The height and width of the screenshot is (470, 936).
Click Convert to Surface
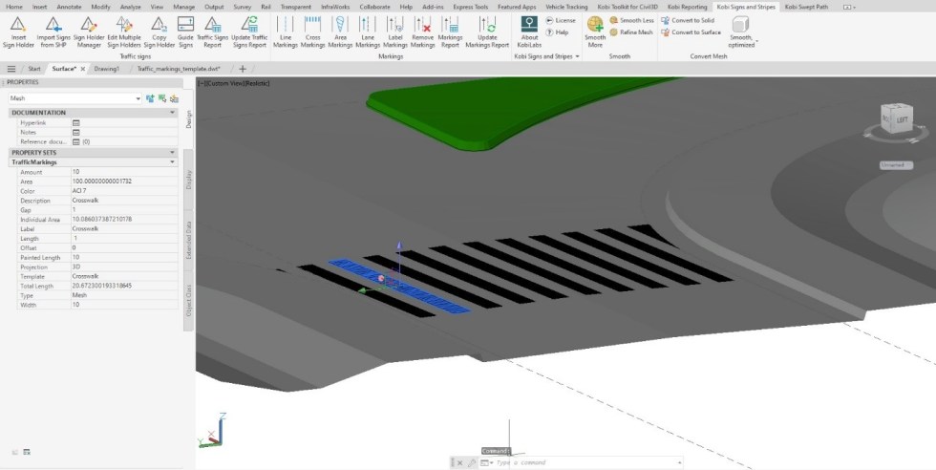691,32
